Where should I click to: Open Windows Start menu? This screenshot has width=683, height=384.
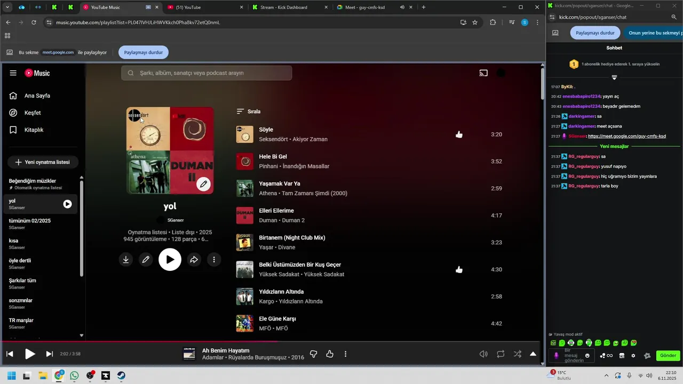click(11, 375)
